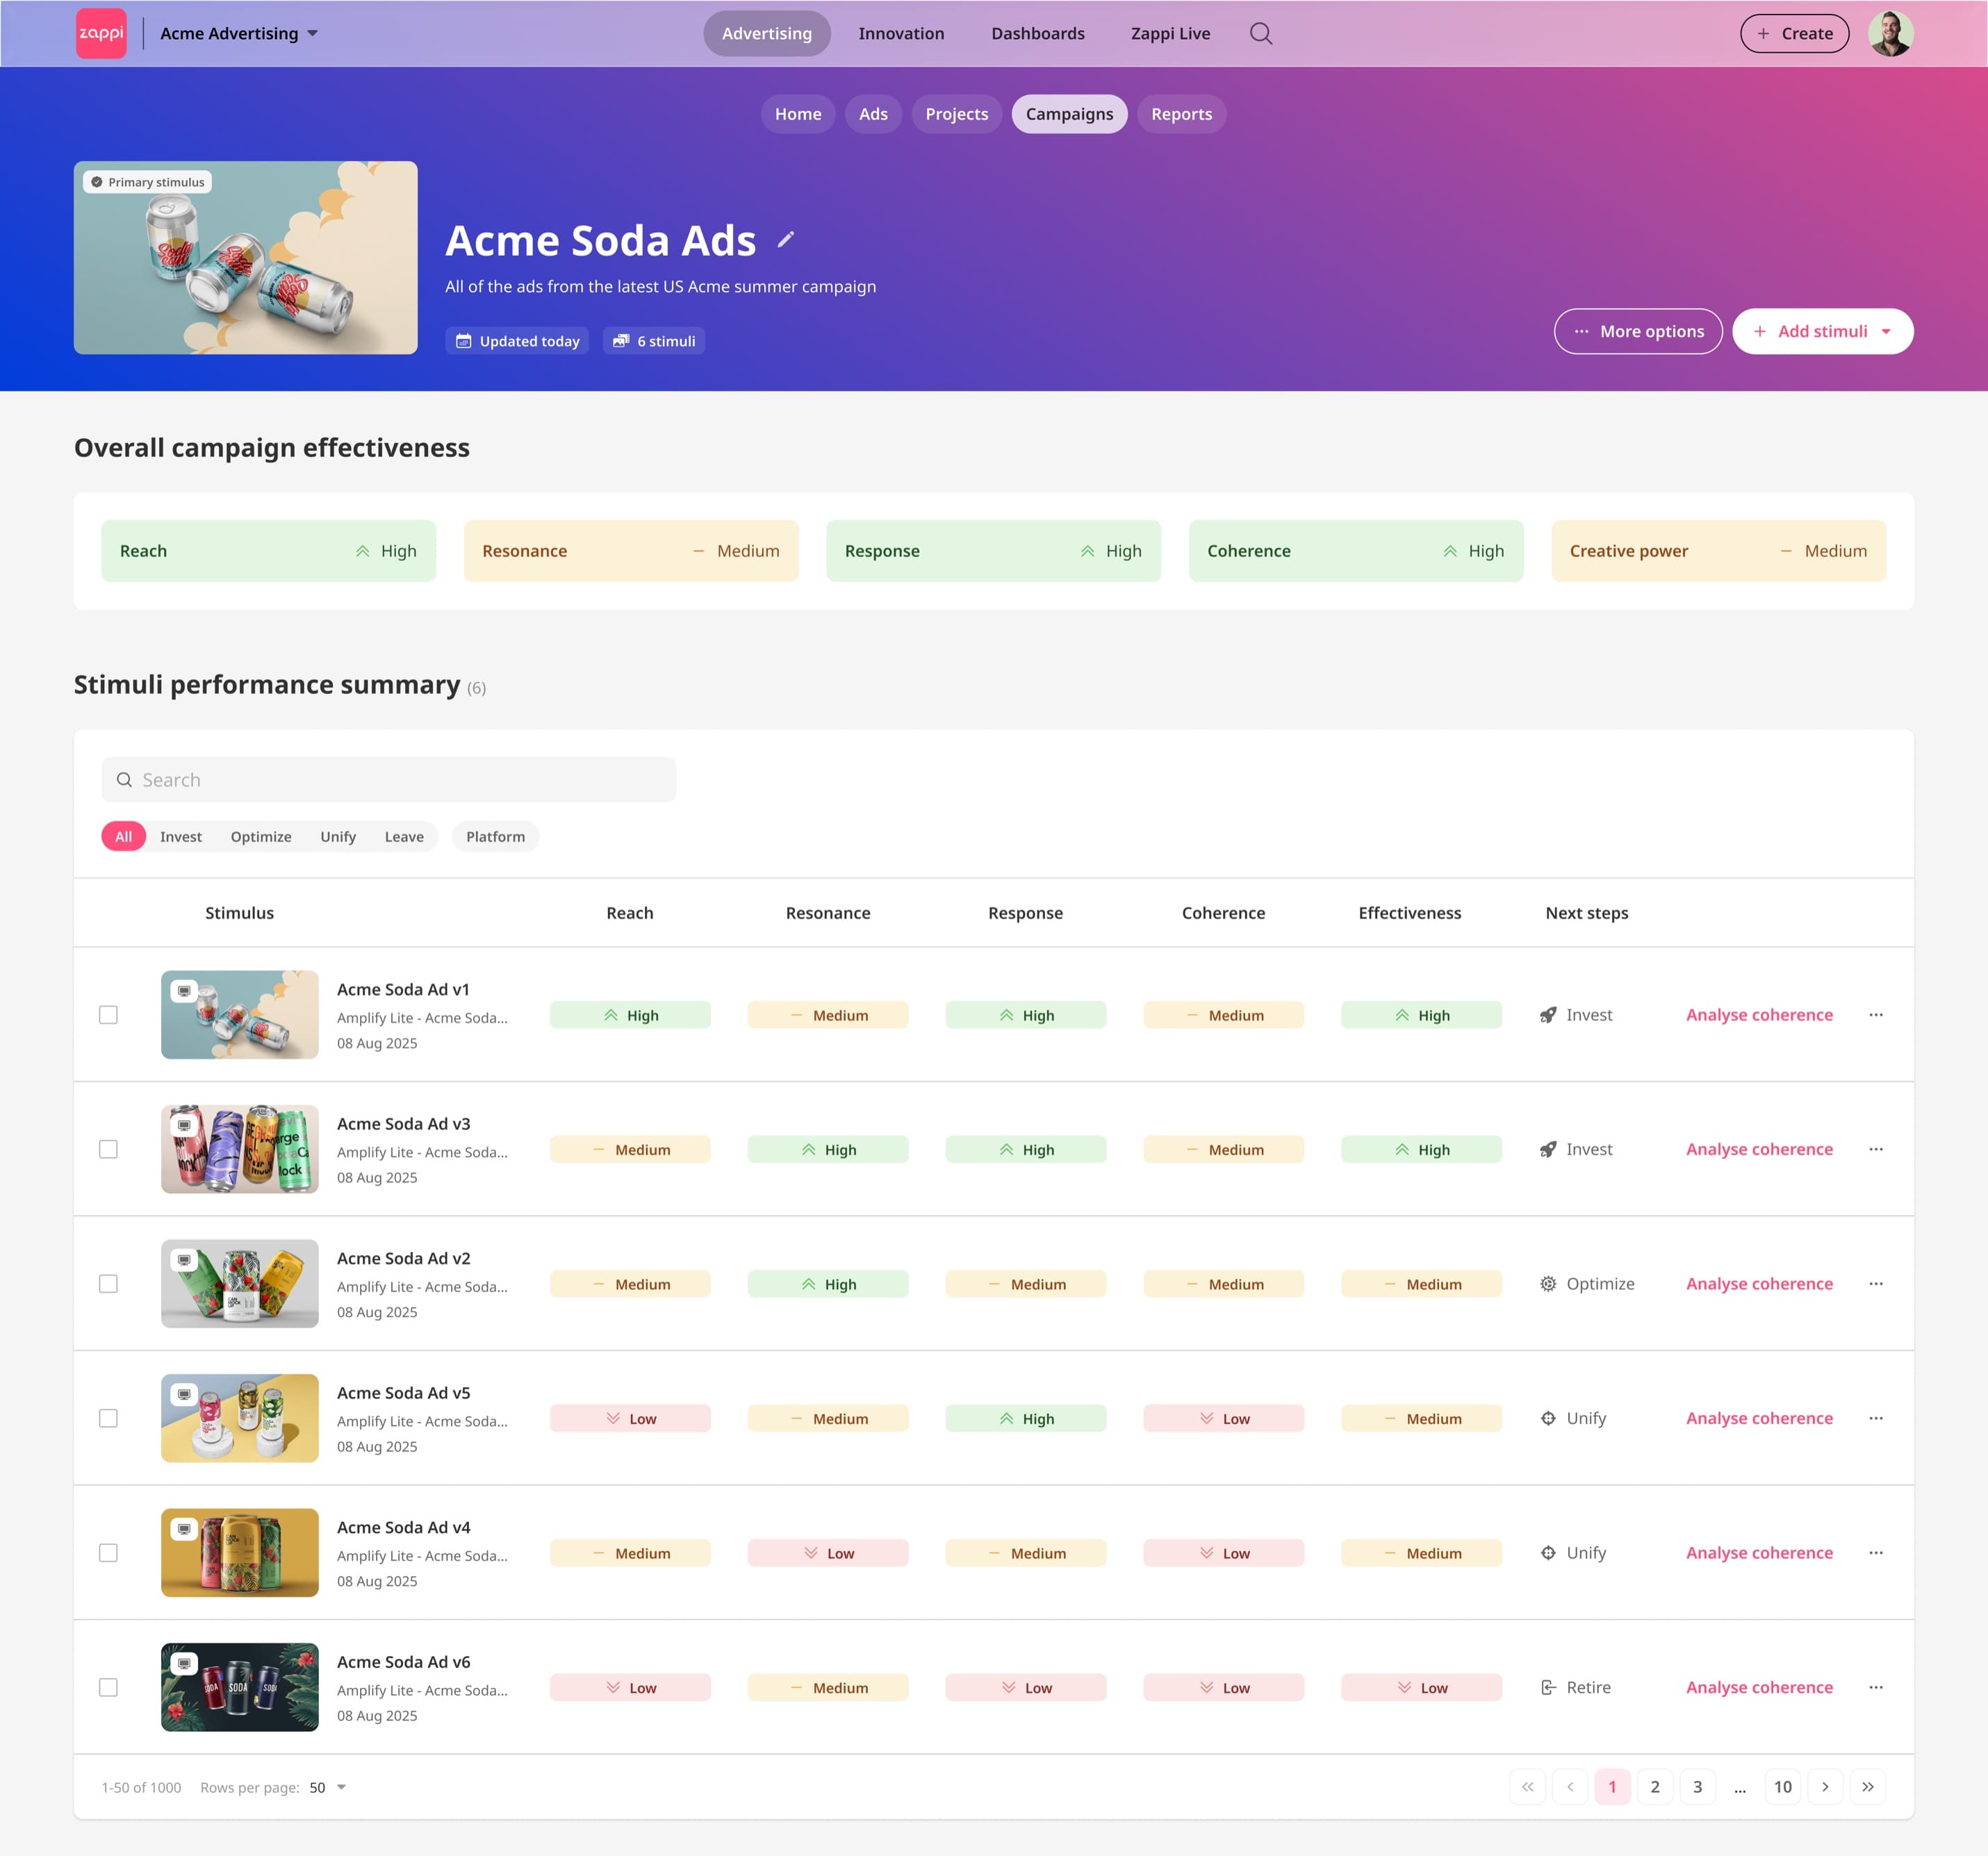Screen dimensions: 1988x1856
Task: Tick the checkbox for Acme Soda Ad v2
Action: (109, 1284)
